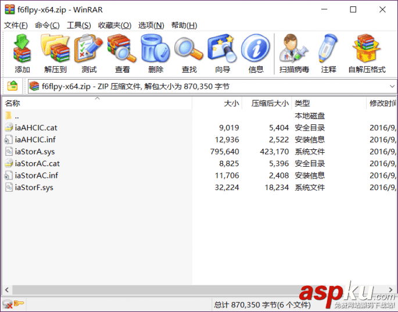This screenshot has height=312, width=398.
Task: Show archive 信息 (Info) icon
Action: [x=256, y=48]
